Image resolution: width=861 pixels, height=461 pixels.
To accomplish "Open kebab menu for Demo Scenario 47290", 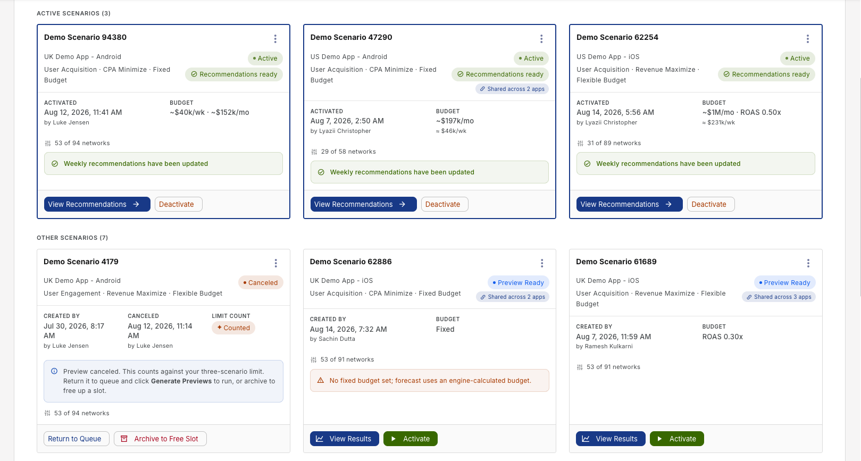I will pyautogui.click(x=541, y=39).
